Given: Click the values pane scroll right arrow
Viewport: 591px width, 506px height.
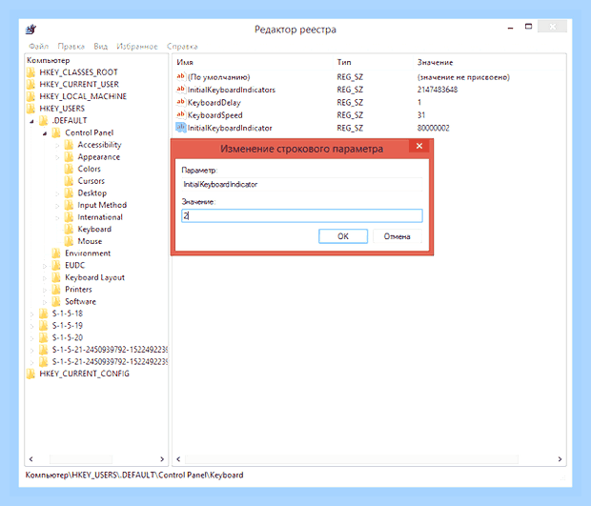Looking at the screenshot, I should (x=560, y=459).
